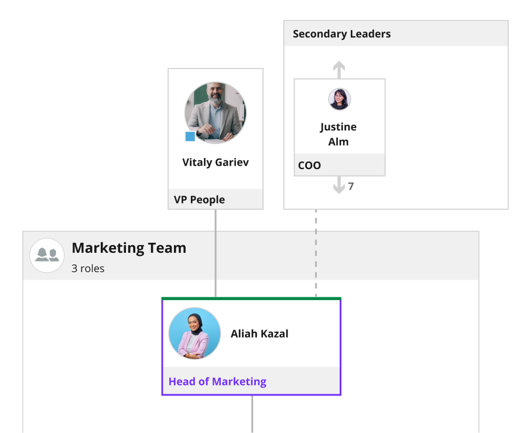Select the Justine Alm name text
The image size is (530, 433).
click(x=338, y=134)
